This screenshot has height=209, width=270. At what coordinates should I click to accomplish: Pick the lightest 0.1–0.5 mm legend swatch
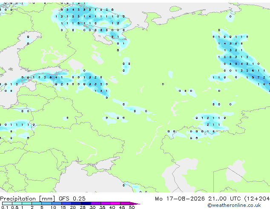(7, 203)
